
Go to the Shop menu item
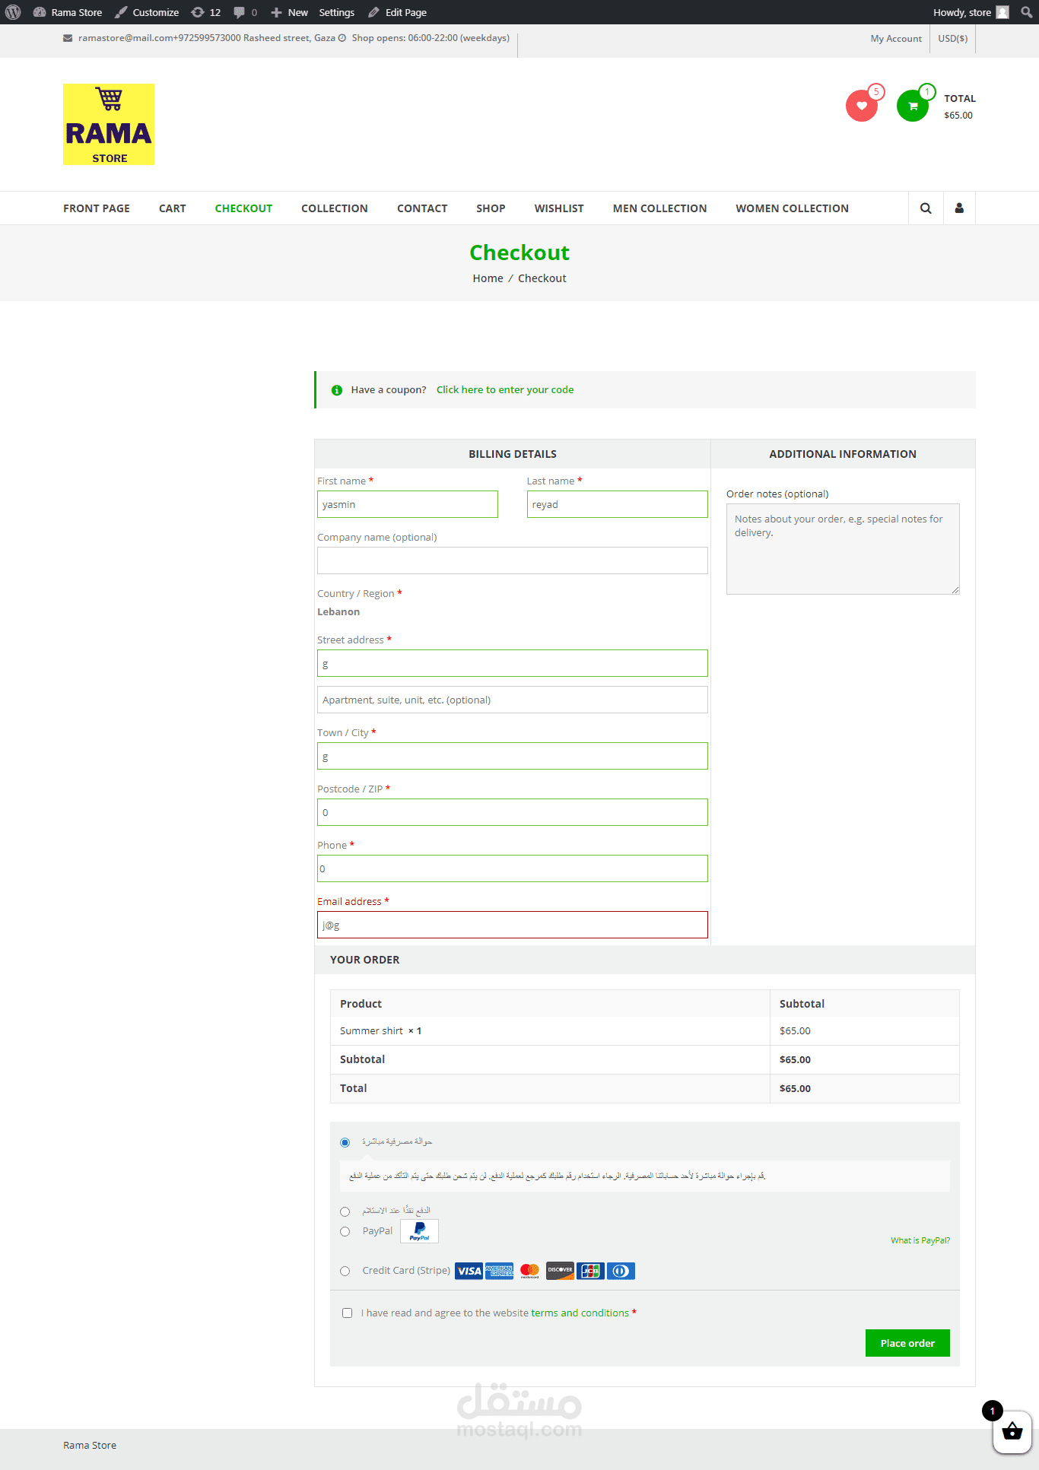491,208
